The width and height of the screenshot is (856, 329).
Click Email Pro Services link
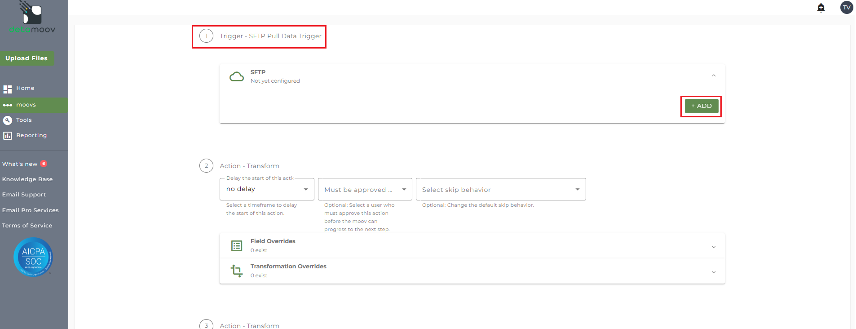(30, 210)
